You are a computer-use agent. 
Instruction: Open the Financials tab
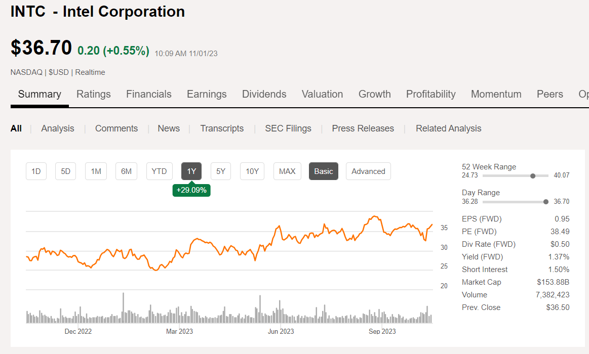click(x=149, y=94)
